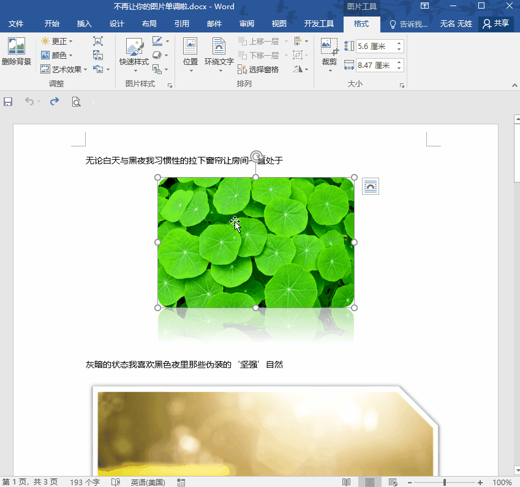The image size is (520, 487).
Task: Open the Quick Styles (快速样式) gallery
Action: pyautogui.click(x=134, y=55)
